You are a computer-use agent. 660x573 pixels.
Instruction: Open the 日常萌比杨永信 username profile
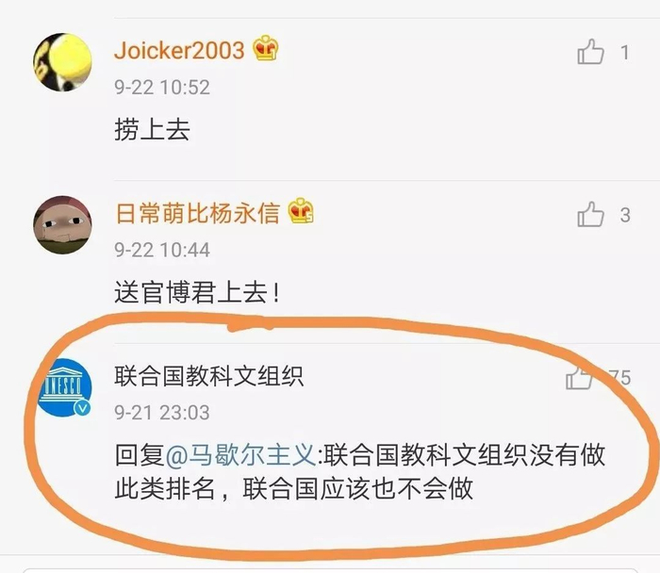click(x=198, y=213)
